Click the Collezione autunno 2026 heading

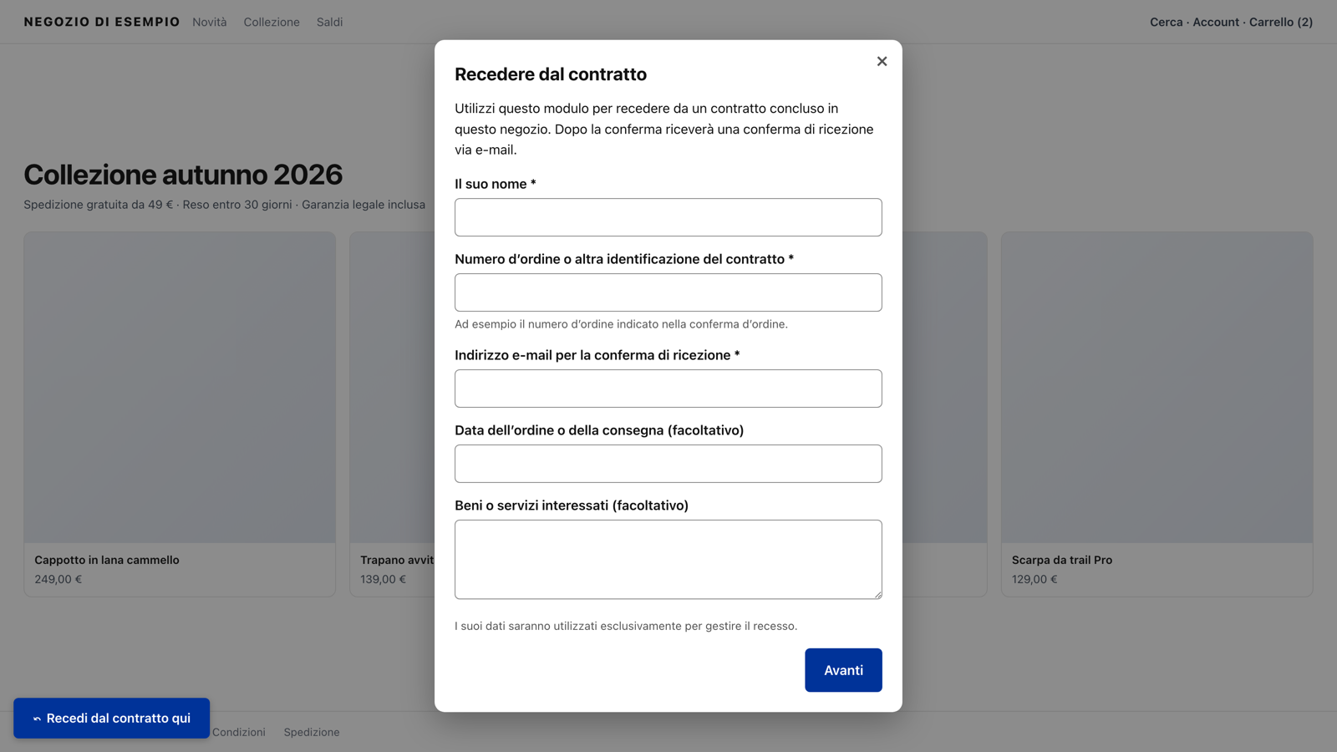183,175
